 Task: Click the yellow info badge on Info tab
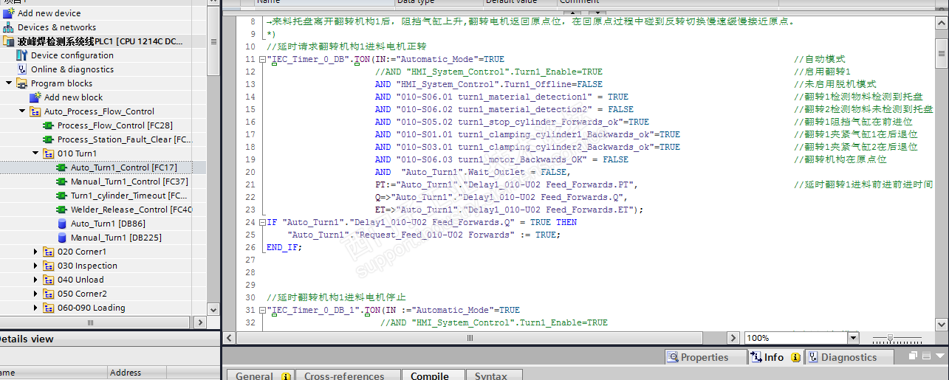pyautogui.click(x=795, y=357)
